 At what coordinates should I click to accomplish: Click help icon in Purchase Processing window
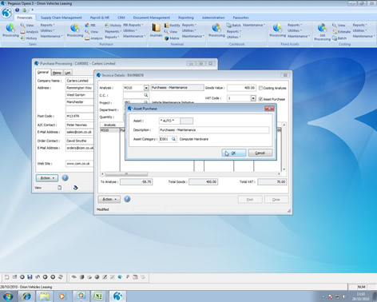point(65,177)
